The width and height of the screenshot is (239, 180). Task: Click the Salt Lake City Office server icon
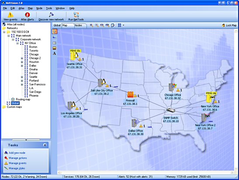(x=102, y=83)
